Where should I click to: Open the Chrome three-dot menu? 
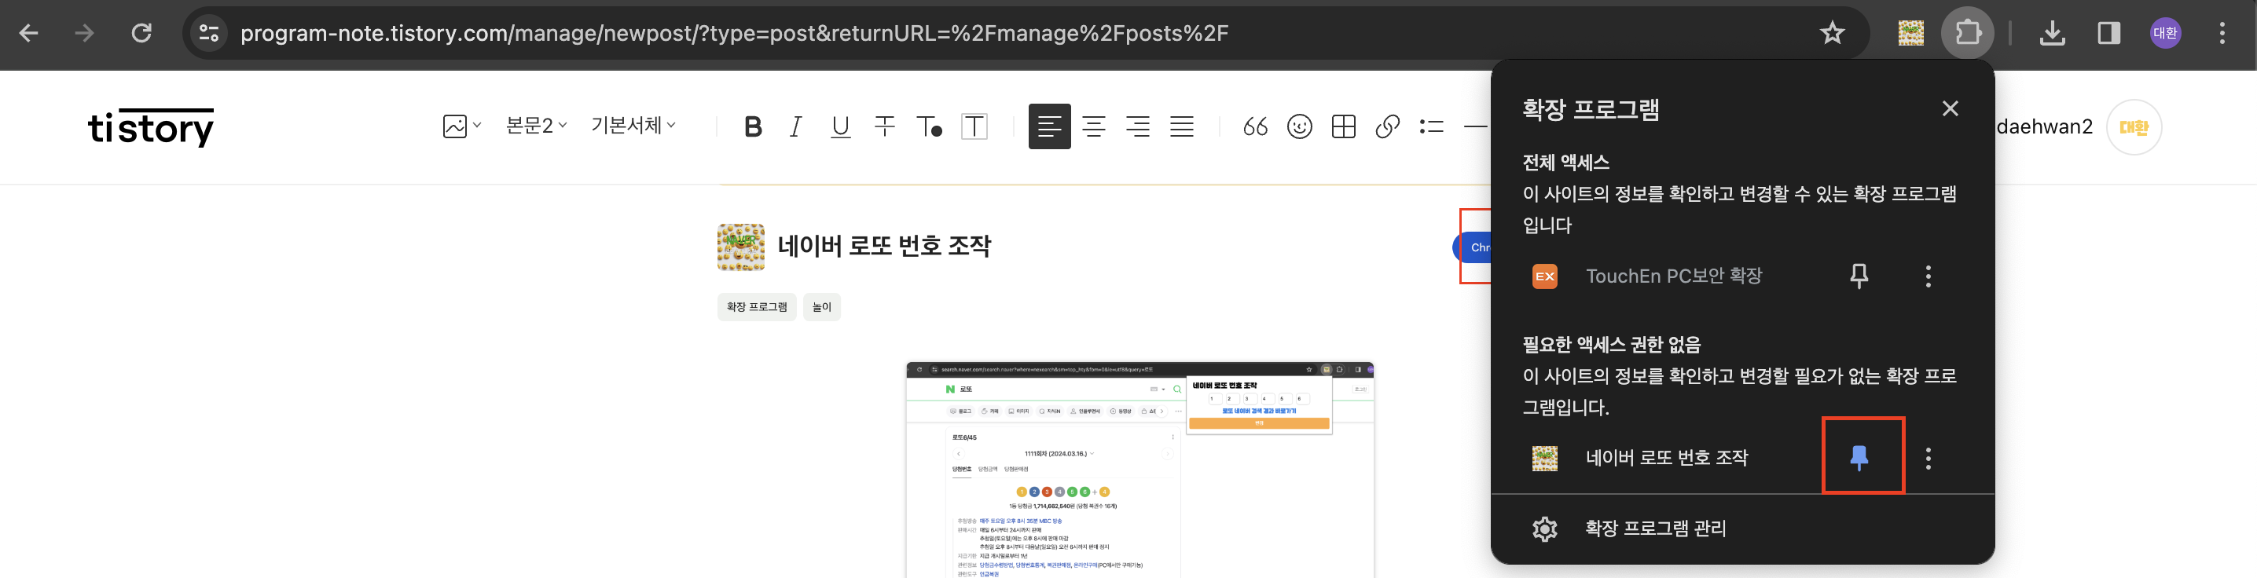pyautogui.click(x=2222, y=33)
